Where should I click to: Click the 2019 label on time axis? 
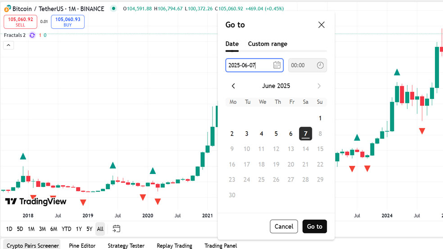(x=88, y=216)
